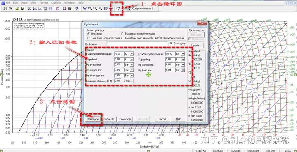Click the copy page toolbar icon
Screen dimensions: 297x152
coord(64,9)
